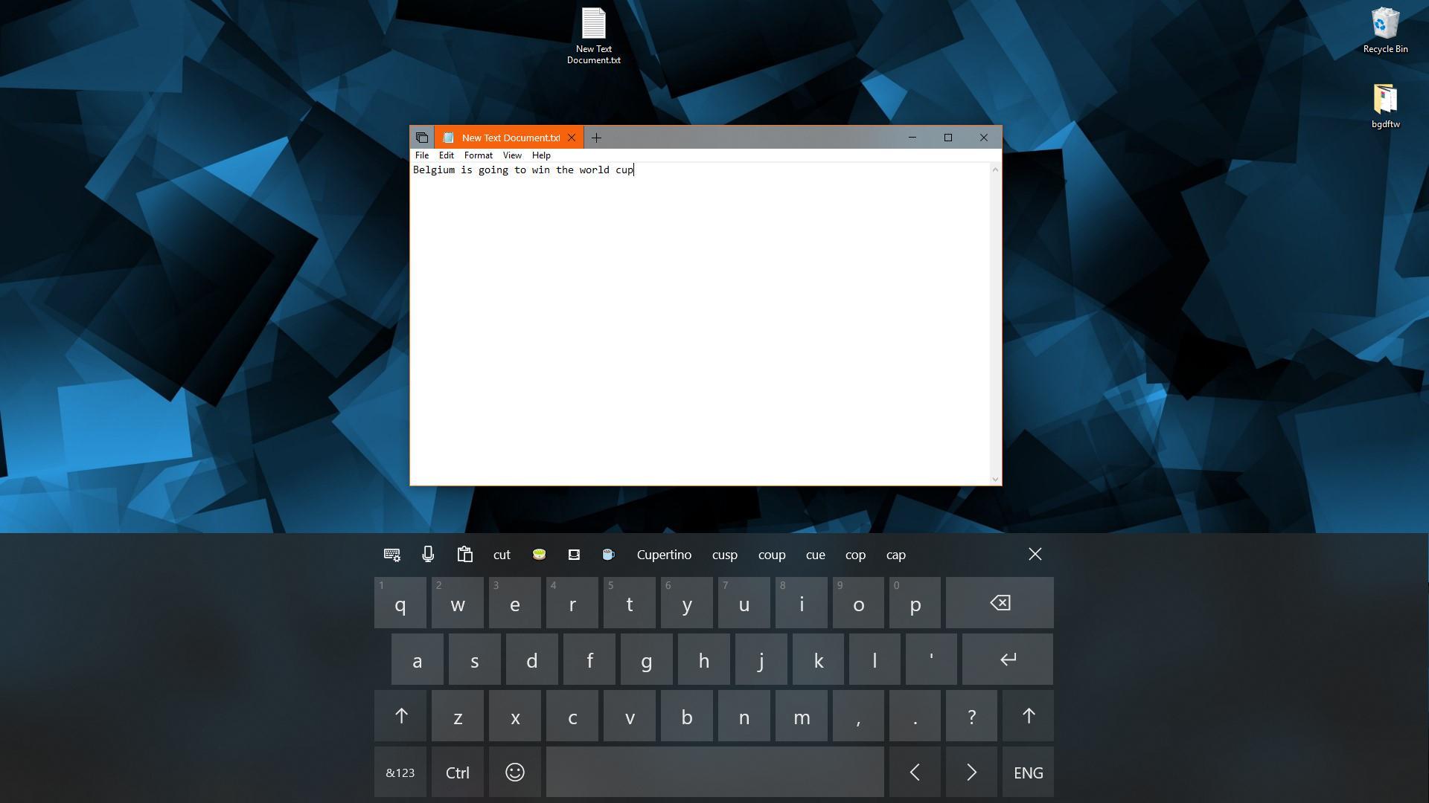Select the clipboard paste icon
The width and height of the screenshot is (1429, 803).
click(x=464, y=554)
